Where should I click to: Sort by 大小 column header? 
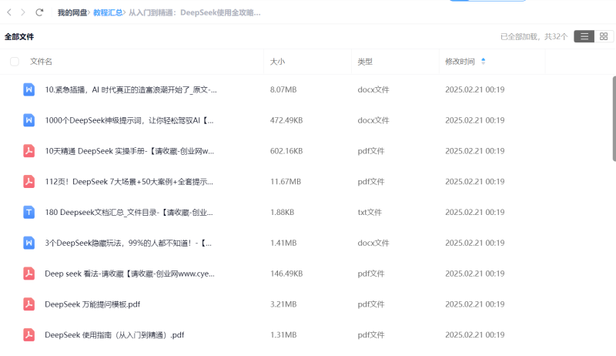pos(277,62)
